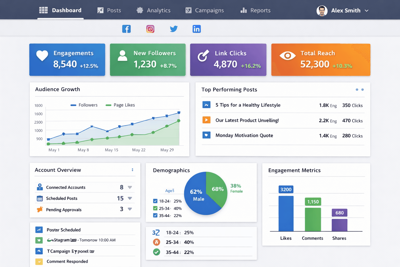Click the heart icon on Engagements card
400x267 pixels.
click(42, 56)
